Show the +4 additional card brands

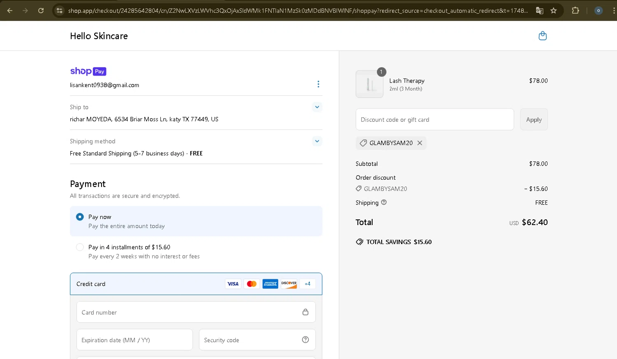(x=307, y=284)
